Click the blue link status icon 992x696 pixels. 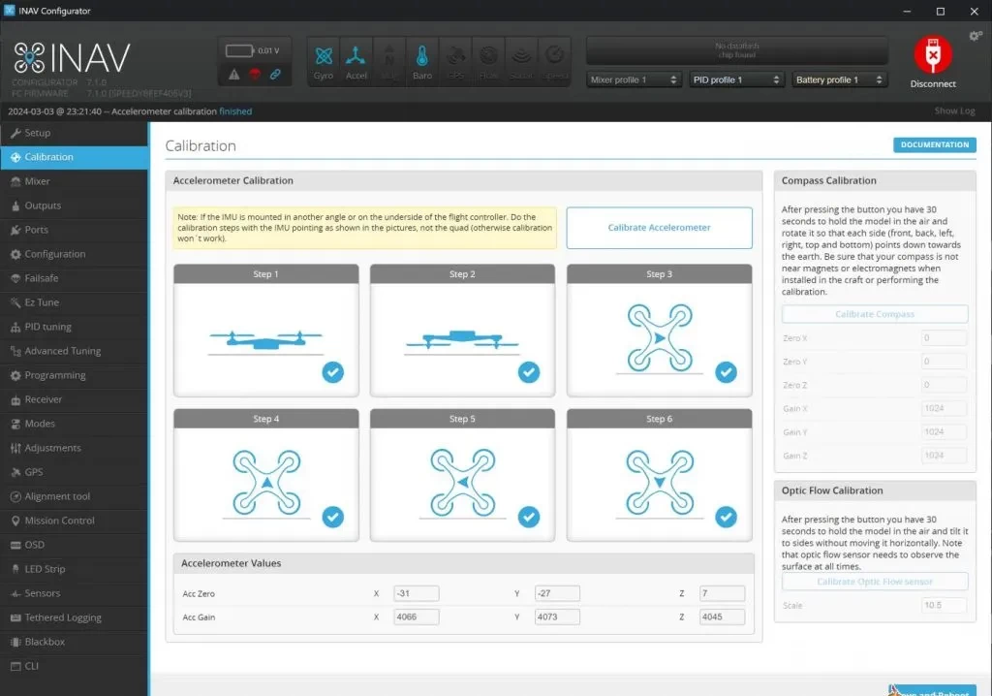tap(275, 75)
